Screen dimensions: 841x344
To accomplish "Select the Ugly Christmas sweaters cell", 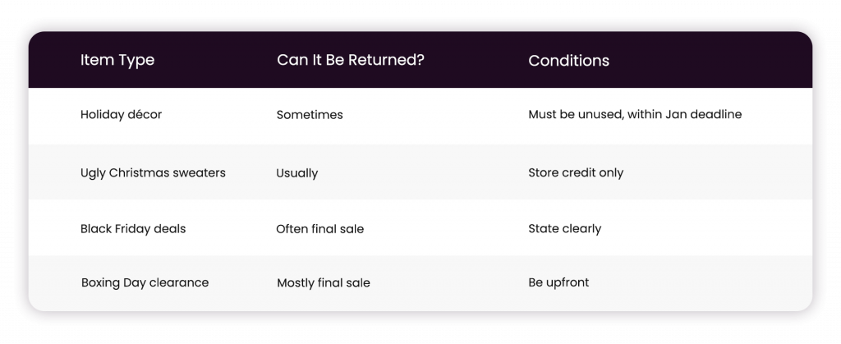I will click(153, 173).
